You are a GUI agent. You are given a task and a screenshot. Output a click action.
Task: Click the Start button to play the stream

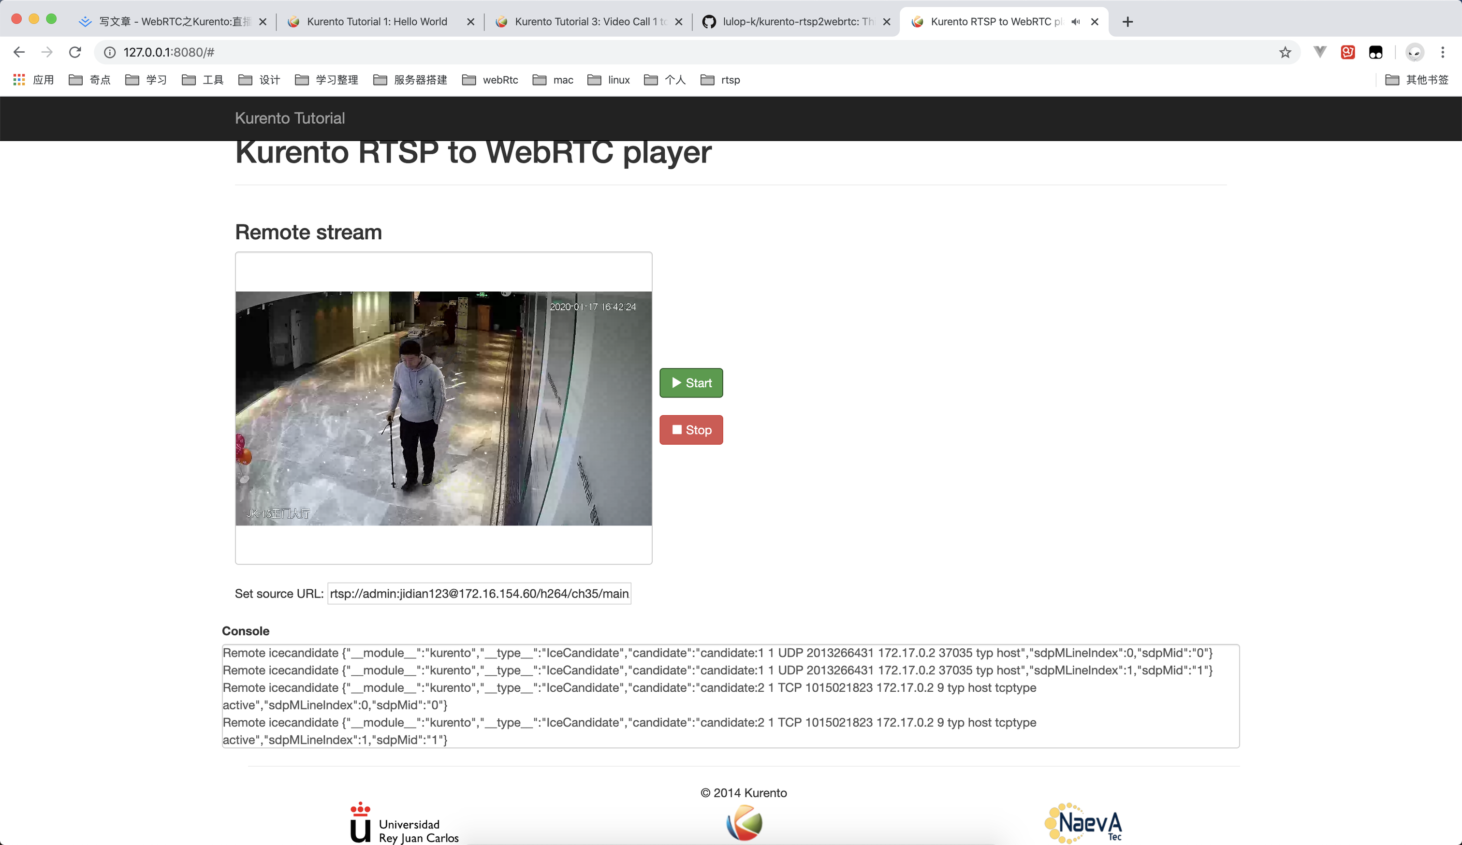click(x=690, y=383)
